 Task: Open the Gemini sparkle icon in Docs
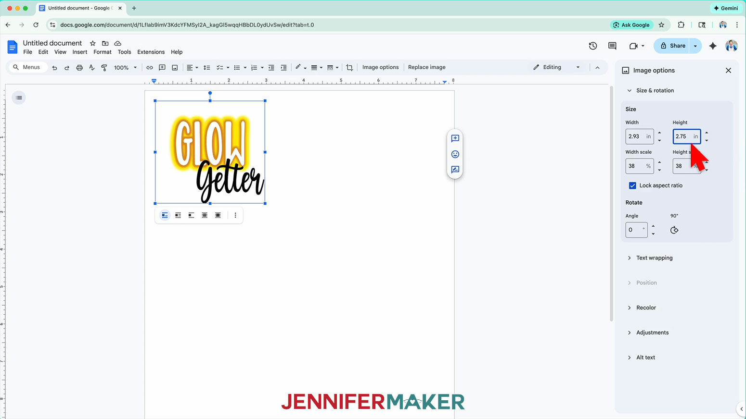point(713,46)
